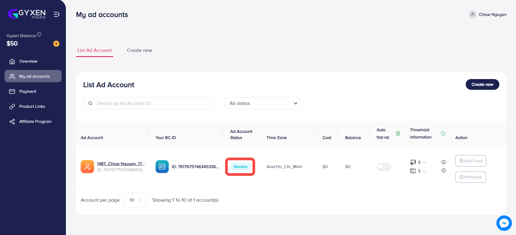
Task: Click info icon beside second threshold value
Action: (444, 170)
